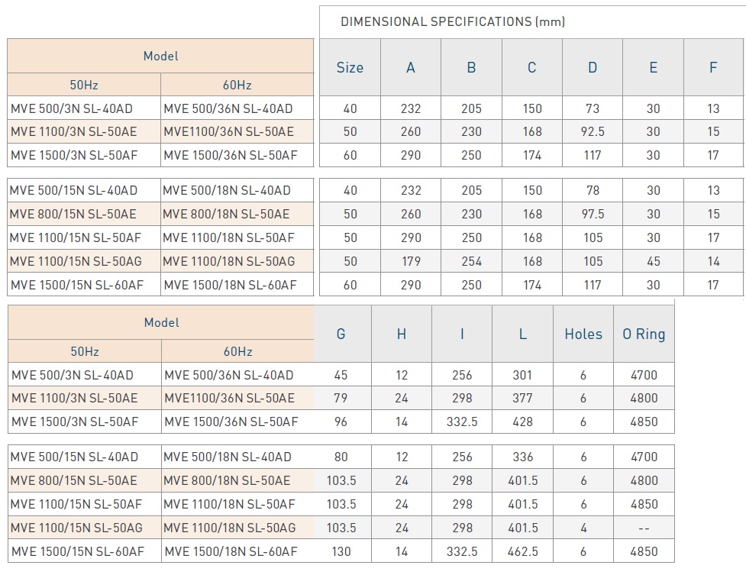
Task: Click '50Hz' subheader in the O Ring table
Action: [85, 352]
